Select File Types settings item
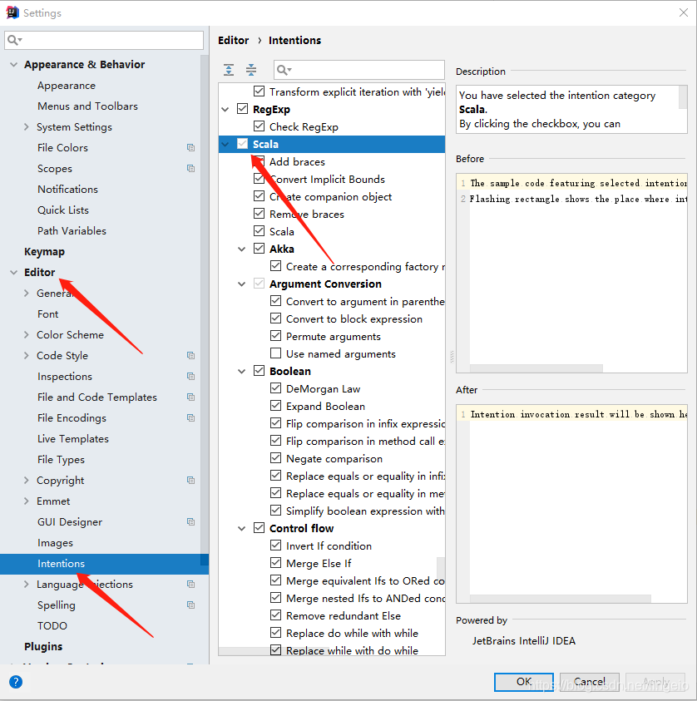 pyautogui.click(x=61, y=460)
